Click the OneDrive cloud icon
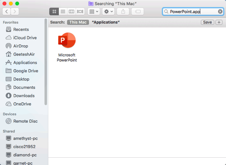This screenshot has width=226, height=165. [x=8, y=104]
